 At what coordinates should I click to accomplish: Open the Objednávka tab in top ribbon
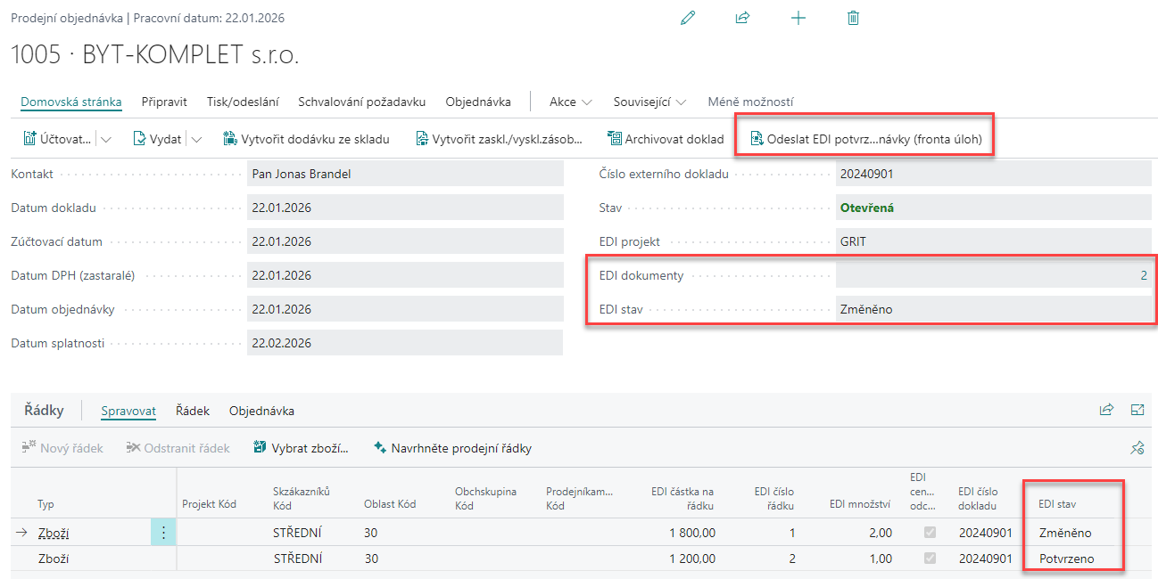point(478,102)
